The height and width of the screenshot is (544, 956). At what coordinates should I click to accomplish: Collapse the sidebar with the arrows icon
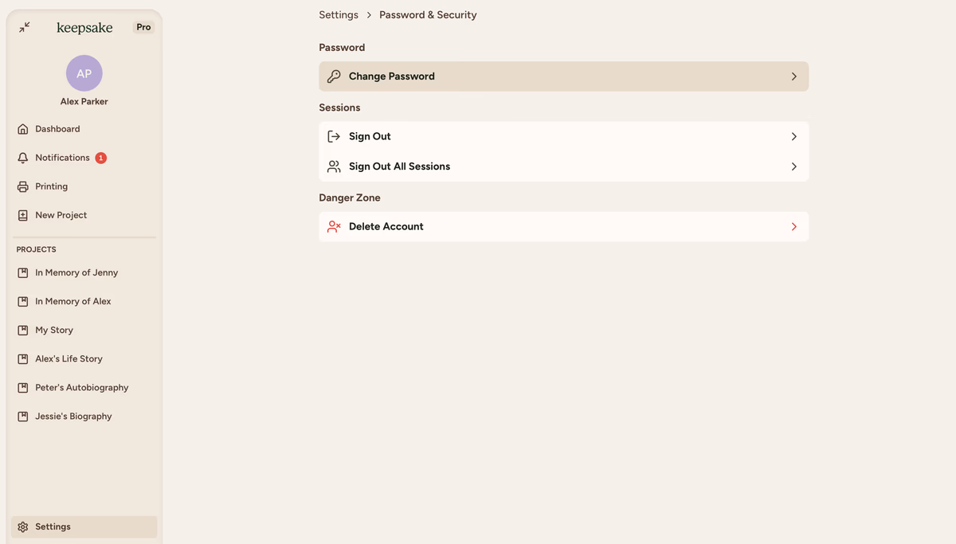coord(25,27)
